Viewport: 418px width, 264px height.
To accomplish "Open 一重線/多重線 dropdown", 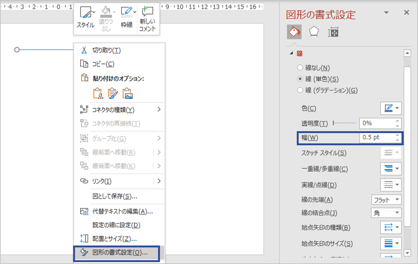I will pyautogui.click(x=391, y=169).
